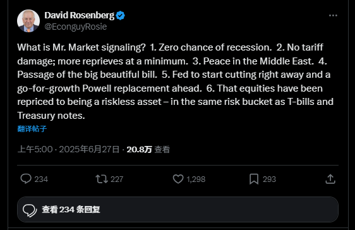355x230 pixels.
Task: Click the chat bubbles icon in replies button
Action: click(30, 210)
